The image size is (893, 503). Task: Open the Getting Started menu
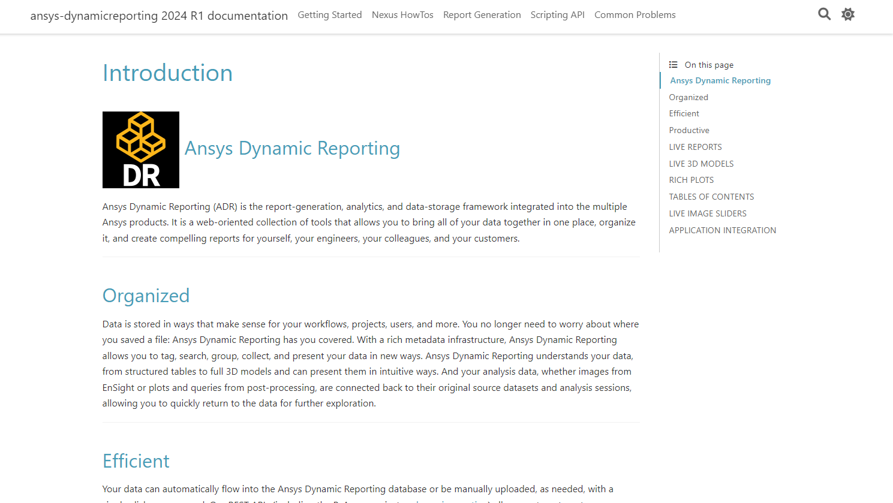(x=330, y=15)
